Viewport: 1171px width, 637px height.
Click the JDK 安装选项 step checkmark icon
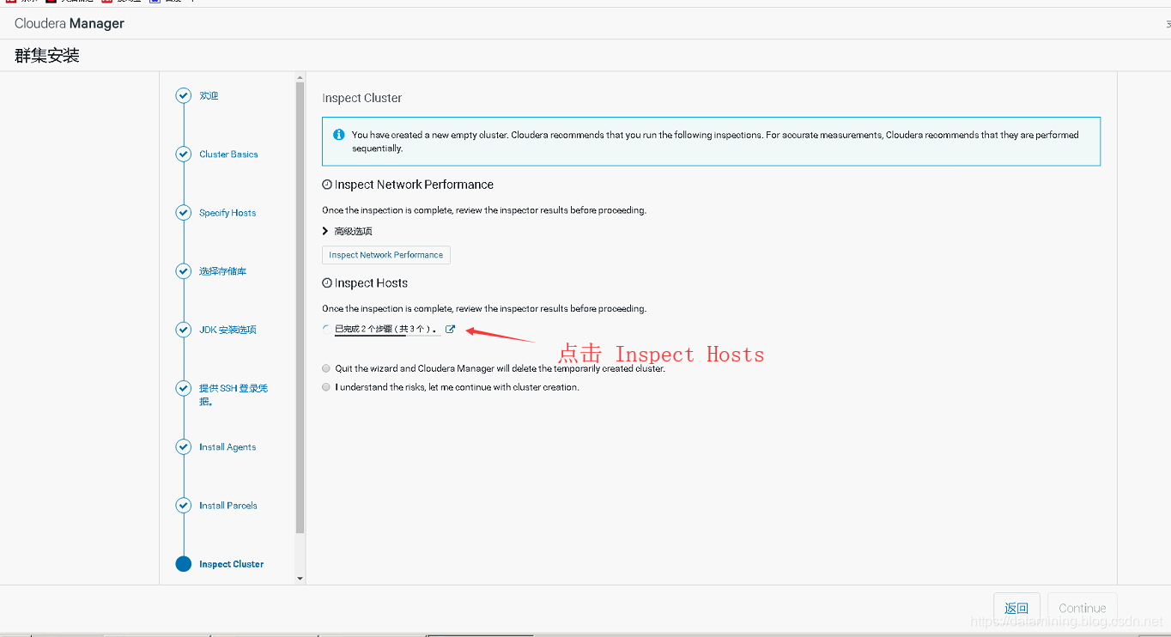pos(183,330)
